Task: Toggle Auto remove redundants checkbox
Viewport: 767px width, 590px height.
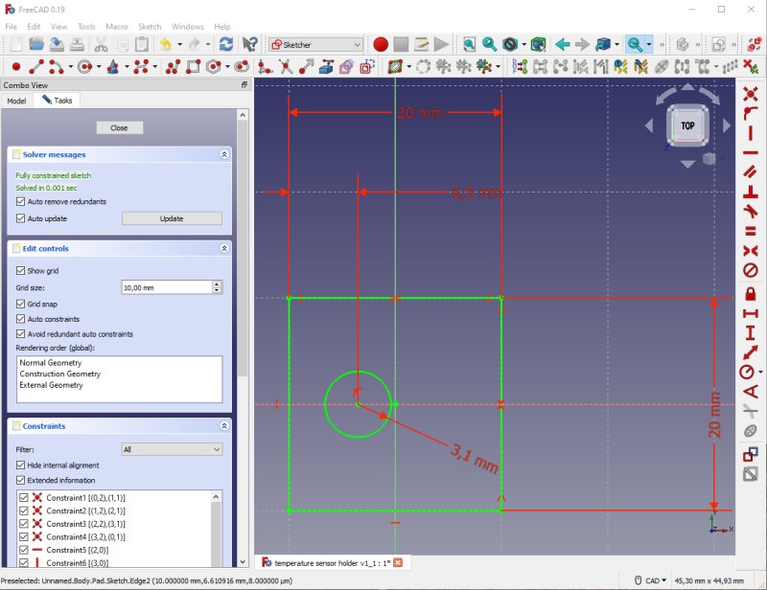Action: click(20, 201)
